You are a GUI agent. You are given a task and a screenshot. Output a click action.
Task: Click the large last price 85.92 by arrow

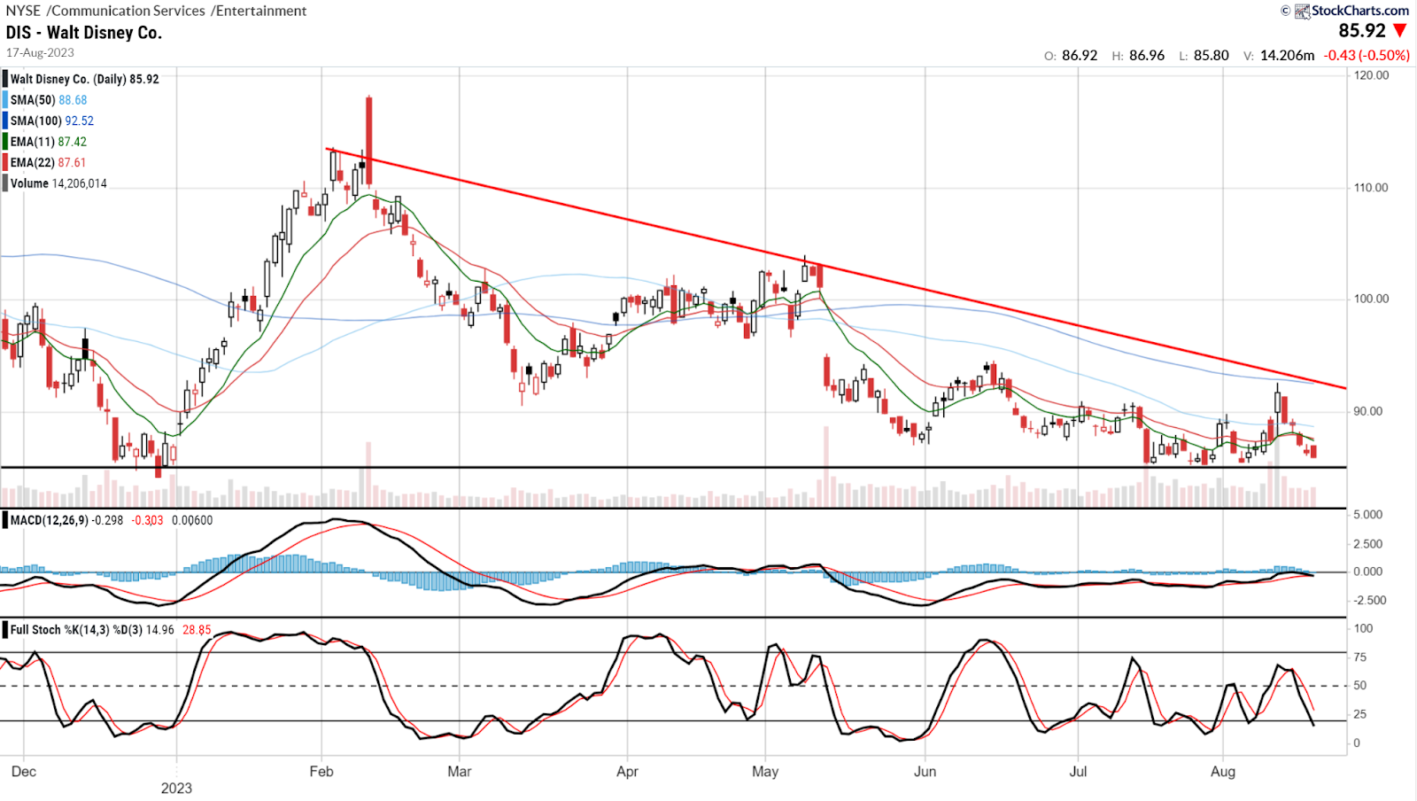1362,31
